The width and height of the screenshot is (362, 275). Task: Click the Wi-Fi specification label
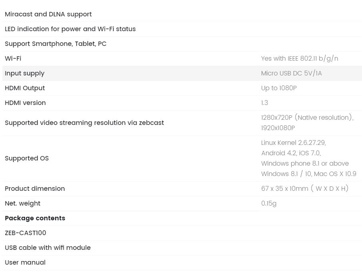13,59
